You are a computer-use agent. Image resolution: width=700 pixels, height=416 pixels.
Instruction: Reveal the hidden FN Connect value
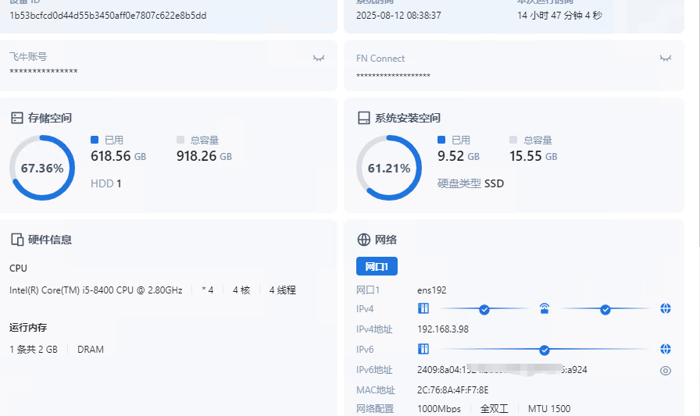click(665, 58)
